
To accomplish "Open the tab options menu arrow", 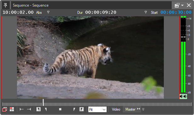I will pos(143,109).
